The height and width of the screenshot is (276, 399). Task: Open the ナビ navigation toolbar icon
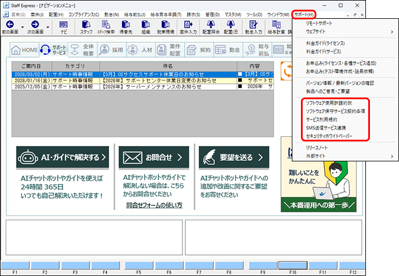pos(64,27)
